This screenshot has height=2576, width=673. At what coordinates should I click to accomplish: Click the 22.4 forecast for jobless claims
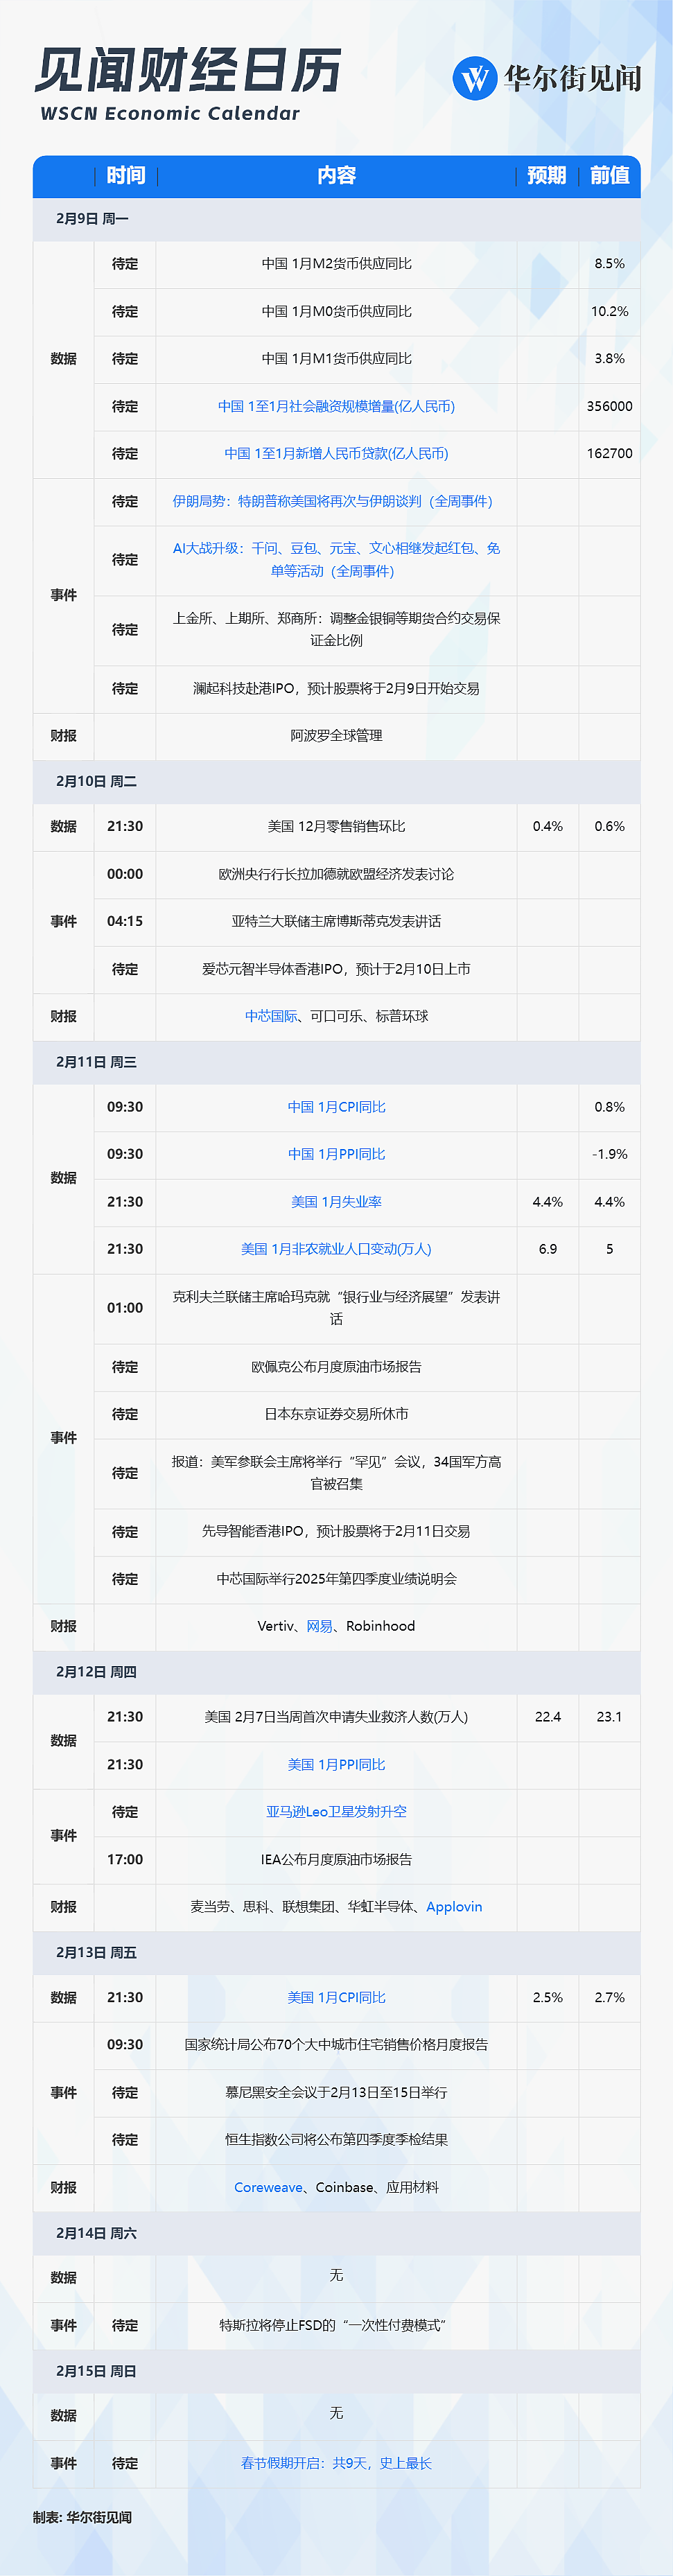pos(547,1717)
